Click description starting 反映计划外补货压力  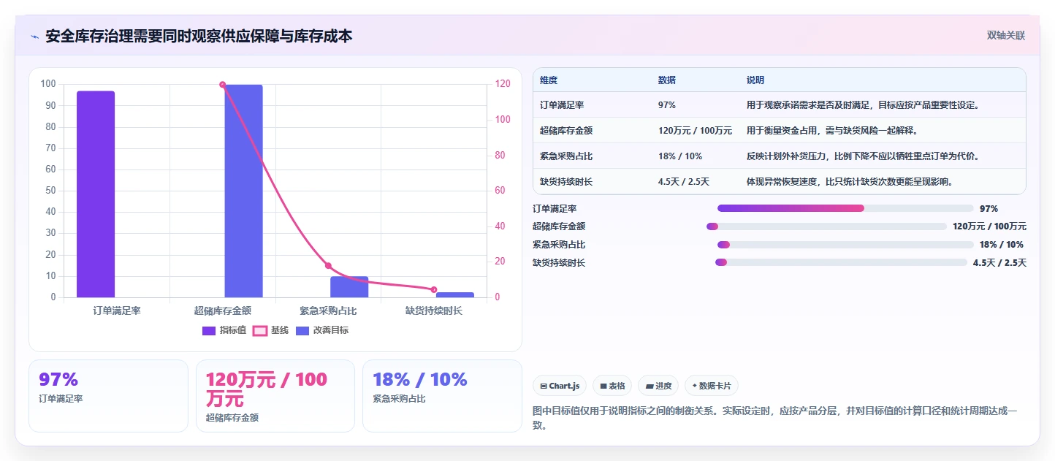862,156
